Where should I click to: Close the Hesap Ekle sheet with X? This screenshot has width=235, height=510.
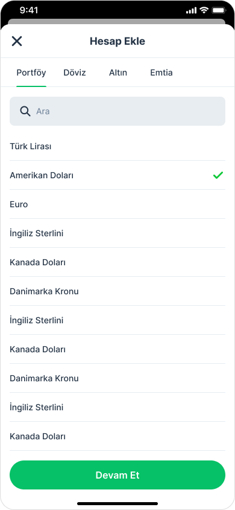pos(17,41)
